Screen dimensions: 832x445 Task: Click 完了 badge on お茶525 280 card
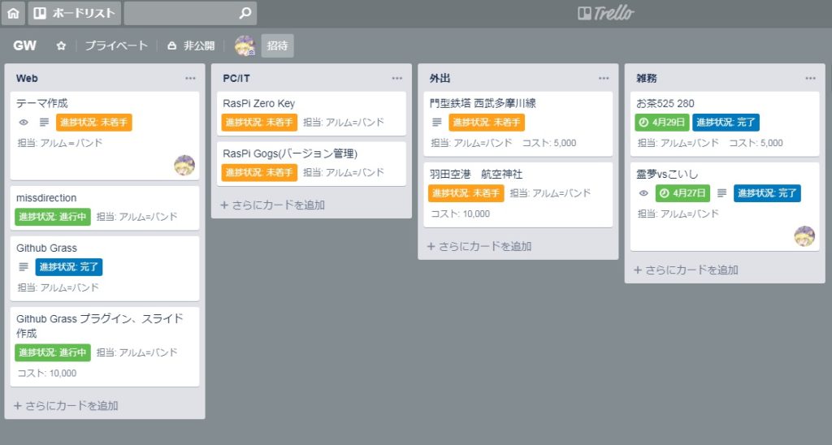(726, 123)
